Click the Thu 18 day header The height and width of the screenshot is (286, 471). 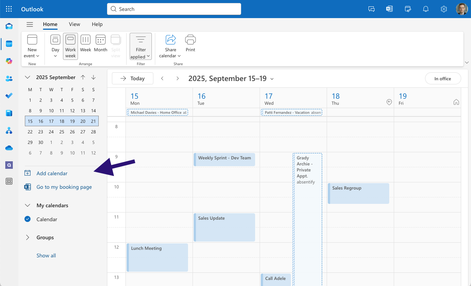coord(360,99)
